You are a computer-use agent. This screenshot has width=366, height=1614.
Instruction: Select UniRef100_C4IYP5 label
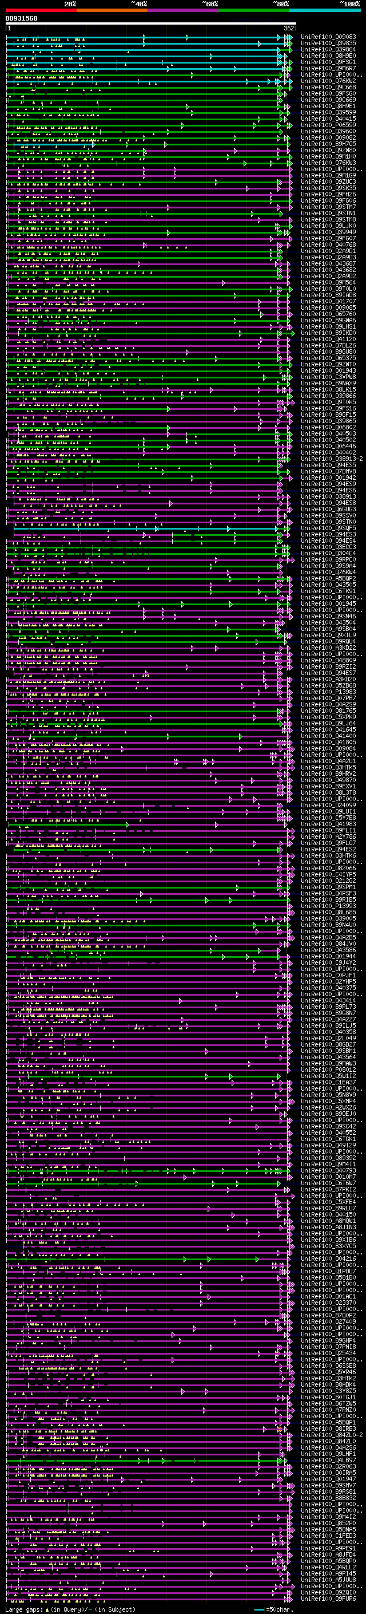[328, 874]
